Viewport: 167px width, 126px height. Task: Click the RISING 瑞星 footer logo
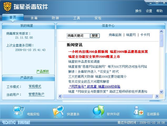[16, 122]
